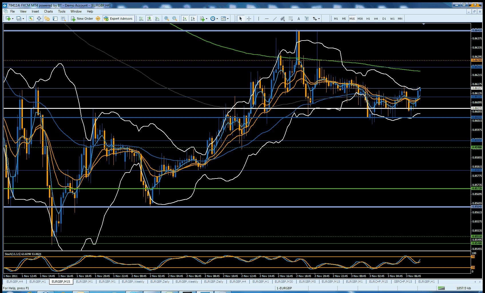Screen dimensions: 485x293
Task: Open MetaEditor via the yellow diamond icon
Action: (98, 19)
